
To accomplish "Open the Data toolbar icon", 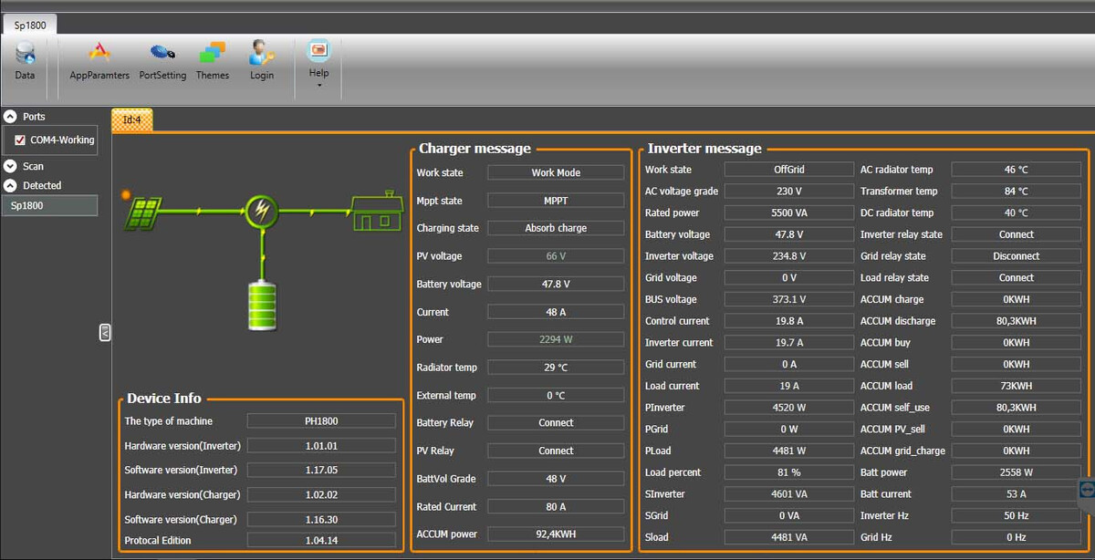I will [x=25, y=58].
